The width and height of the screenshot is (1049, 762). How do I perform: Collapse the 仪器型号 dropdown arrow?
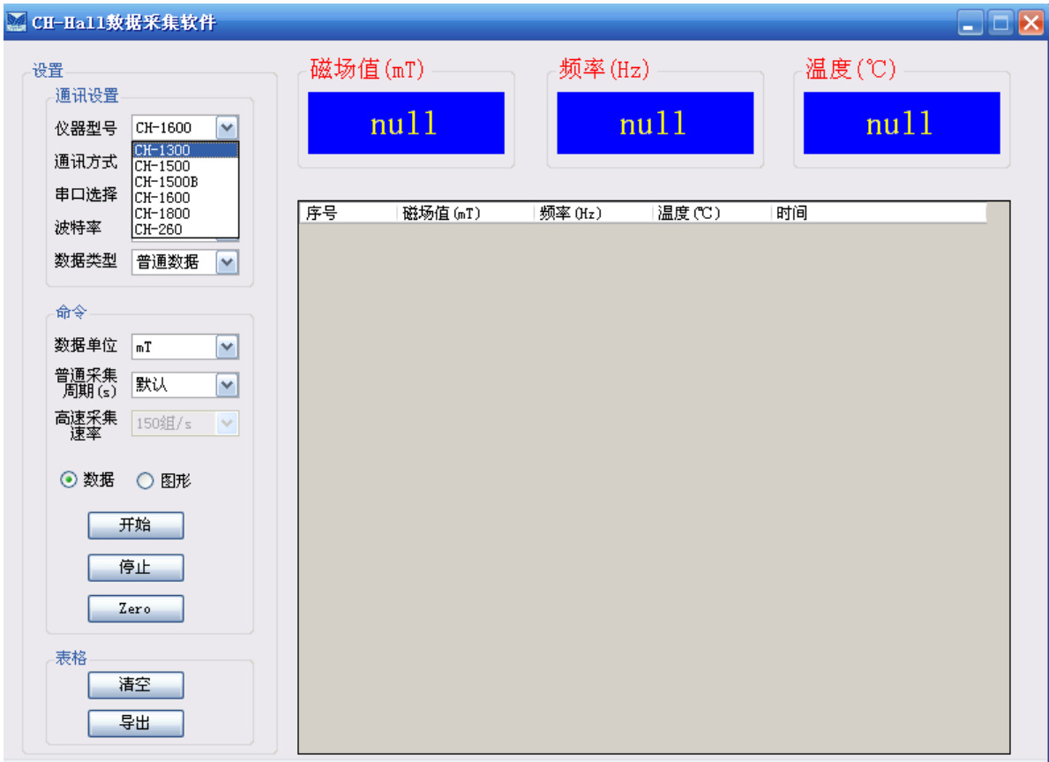tap(227, 127)
